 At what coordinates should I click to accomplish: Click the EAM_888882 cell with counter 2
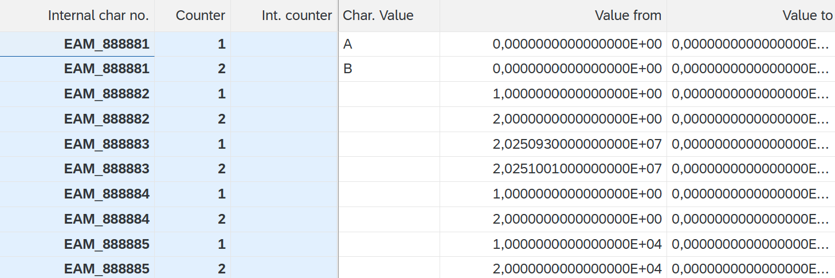(107, 119)
